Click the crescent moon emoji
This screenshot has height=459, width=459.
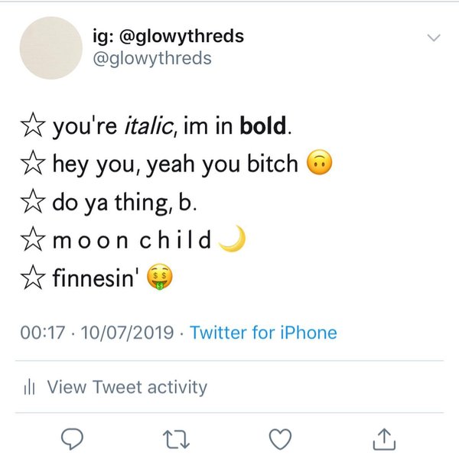tap(231, 241)
